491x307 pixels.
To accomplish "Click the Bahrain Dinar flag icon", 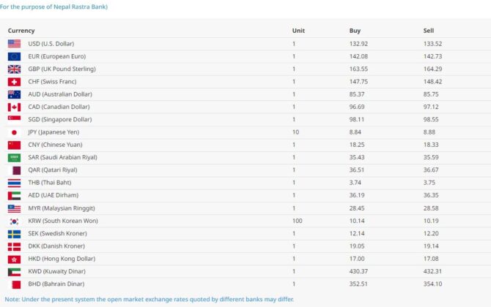I will pyautogui.click(x=14, y=284).
